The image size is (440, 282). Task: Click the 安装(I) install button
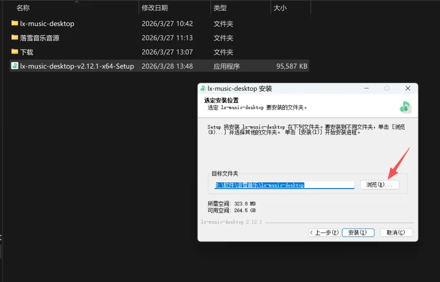(358, 232)
